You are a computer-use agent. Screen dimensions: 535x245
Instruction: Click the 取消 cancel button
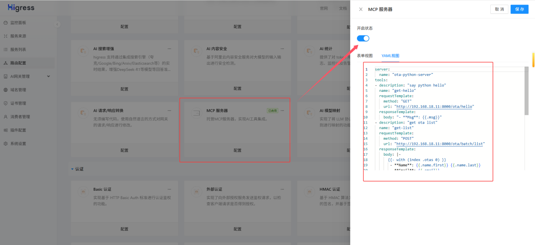pyautogui.click(x=499, y=9)
